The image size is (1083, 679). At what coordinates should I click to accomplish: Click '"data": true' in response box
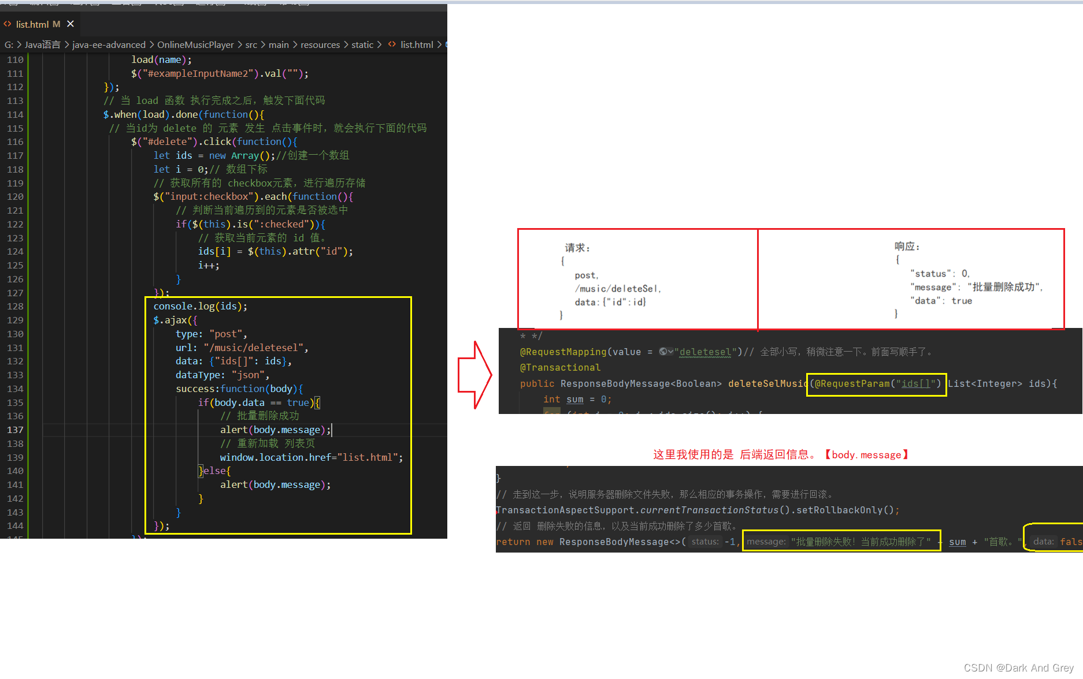pyautogui.click(x=941, y=301)
